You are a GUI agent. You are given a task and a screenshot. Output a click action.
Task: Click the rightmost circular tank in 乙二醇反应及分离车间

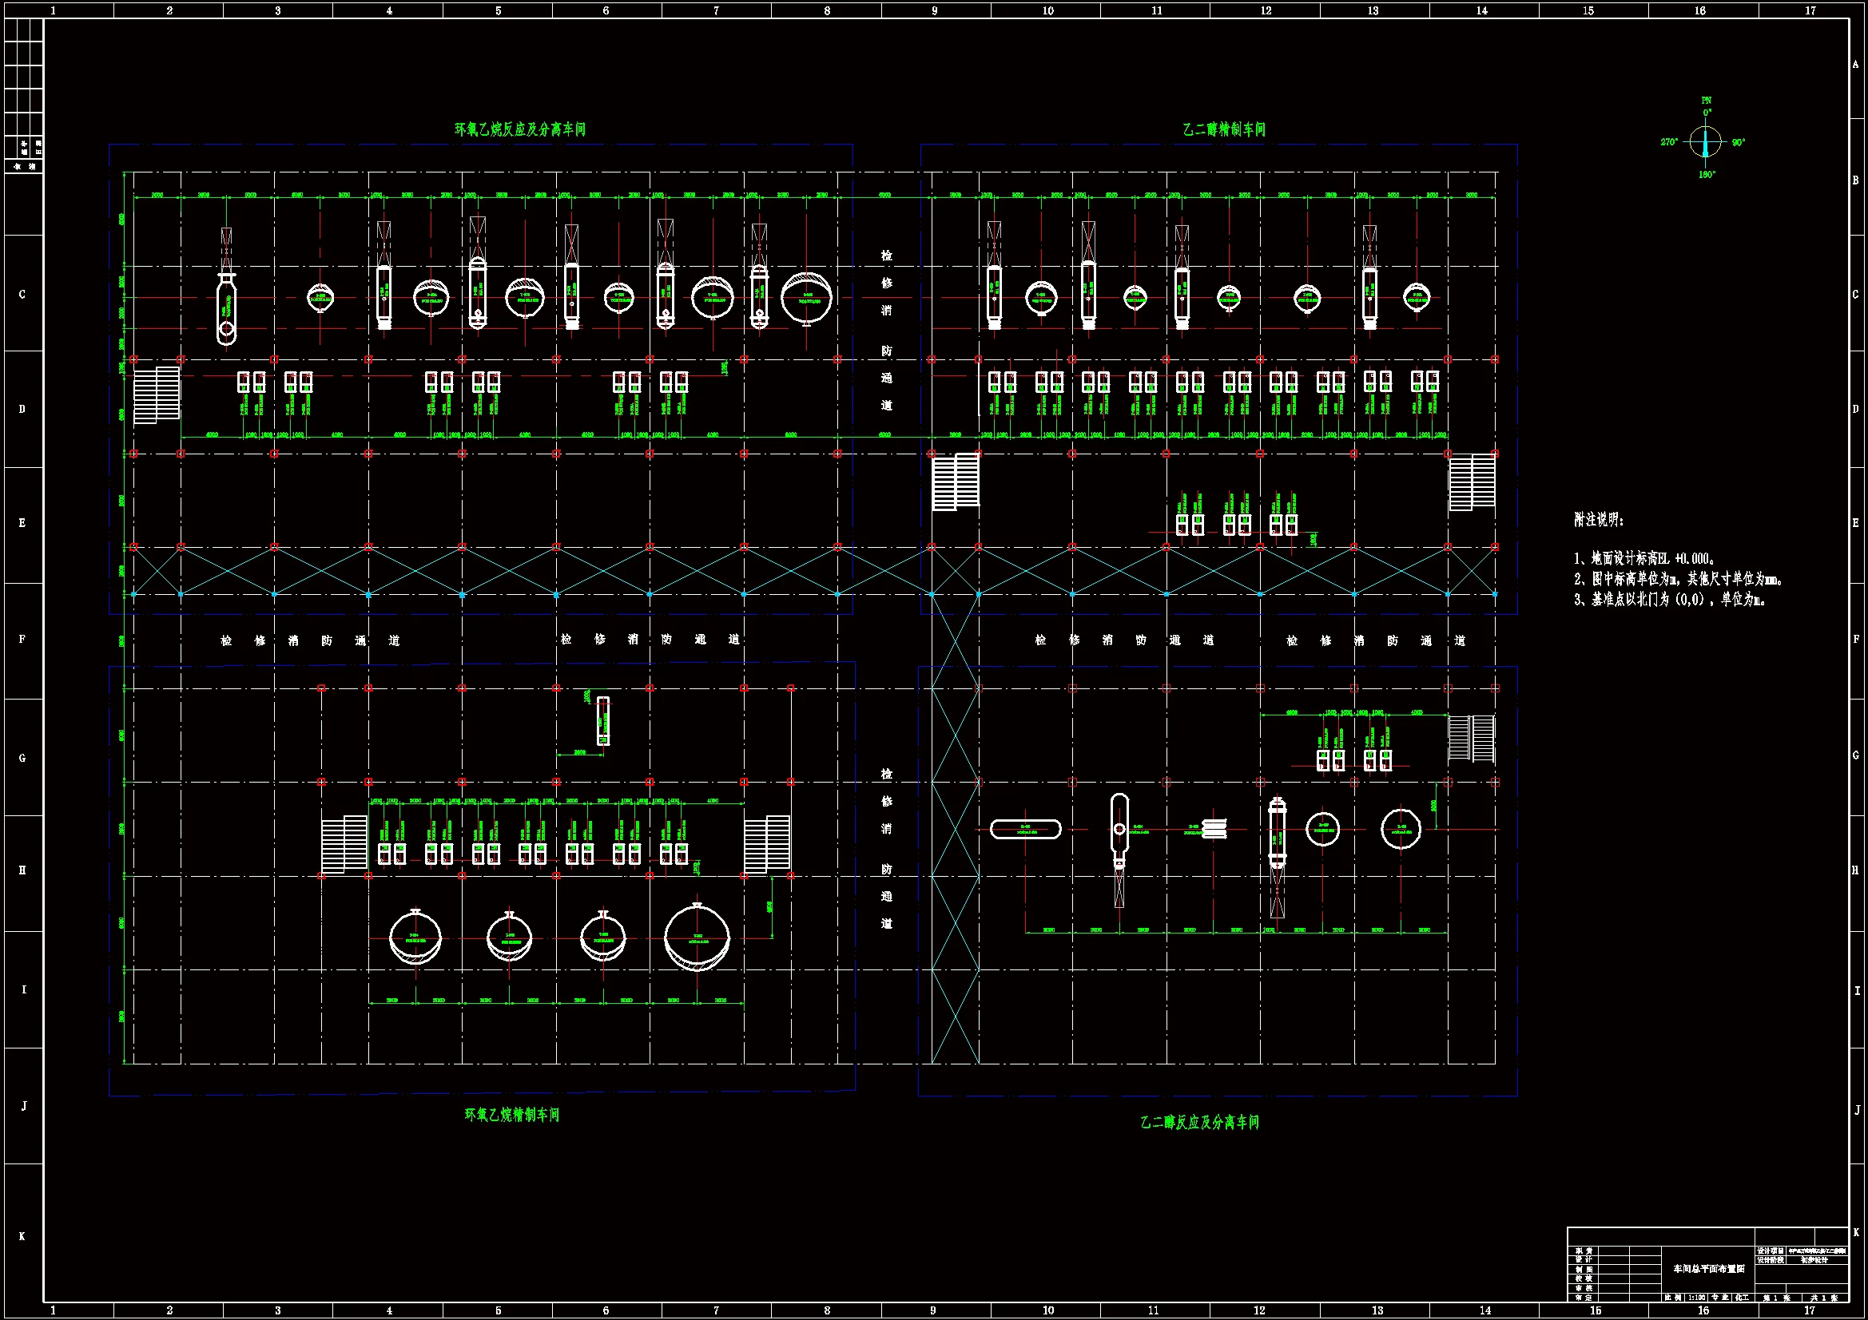[1401, 830]
